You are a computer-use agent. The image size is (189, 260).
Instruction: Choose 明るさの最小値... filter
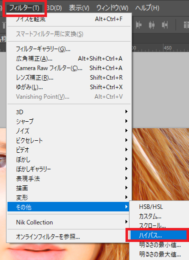click(159, 245)
